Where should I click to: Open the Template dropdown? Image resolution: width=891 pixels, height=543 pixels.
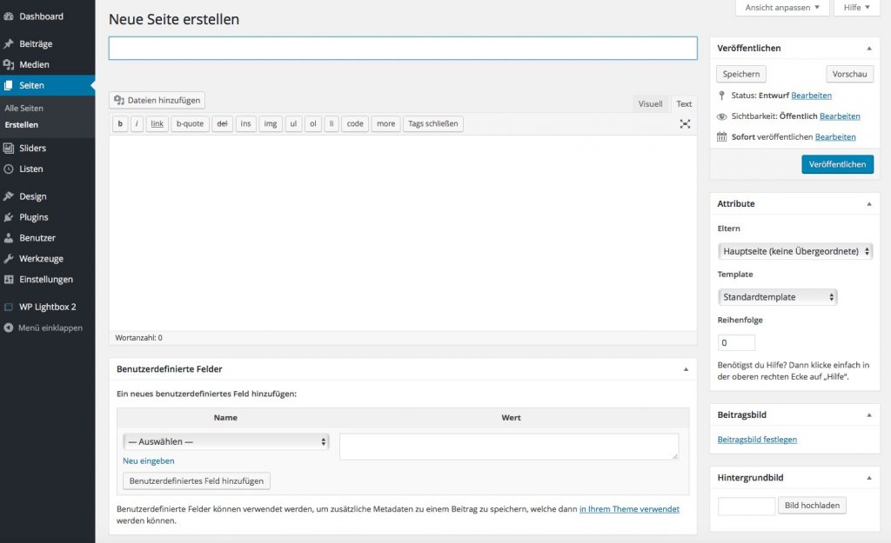click(x=778, y=297)
